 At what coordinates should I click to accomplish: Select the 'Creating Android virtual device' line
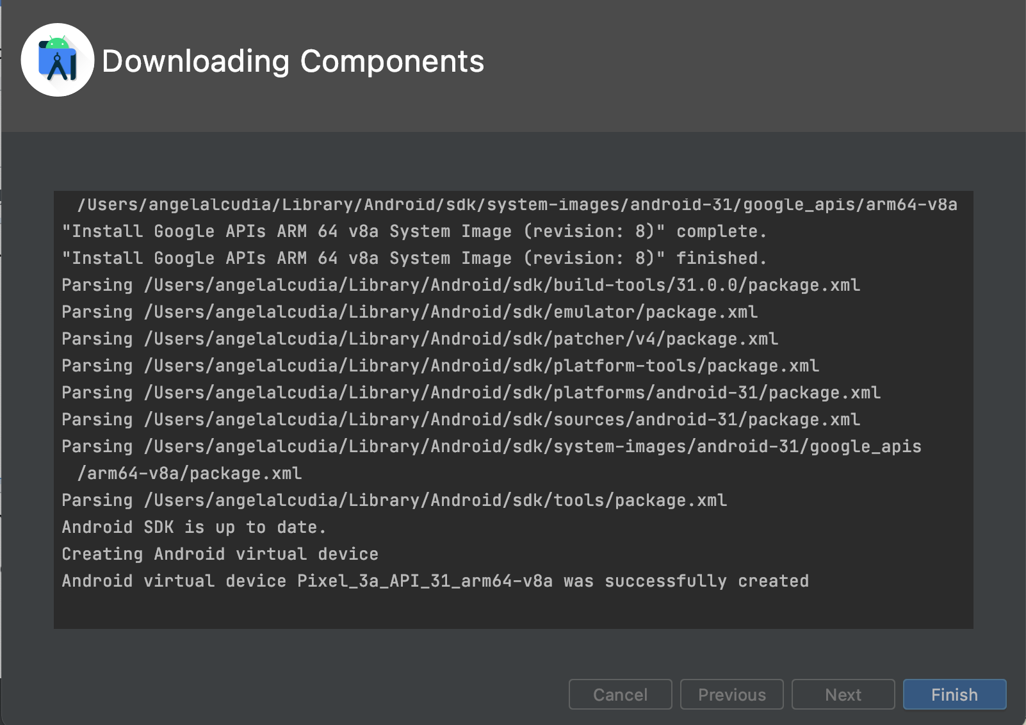pos(220,554)
